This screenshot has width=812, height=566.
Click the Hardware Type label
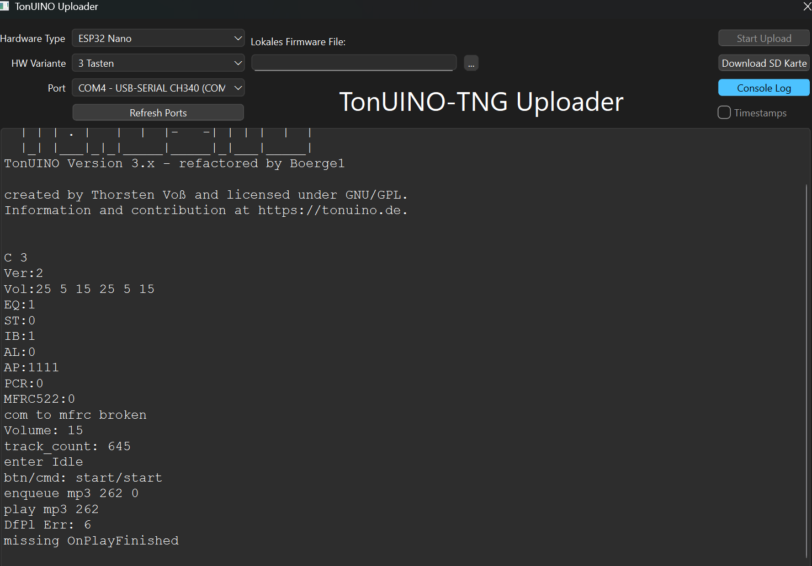pyautogui.click(x=33, y=38)
